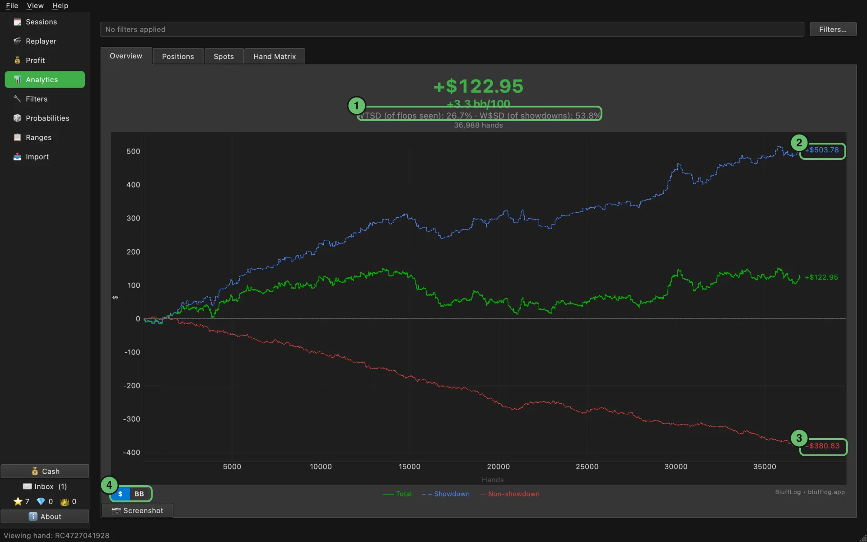Open the Filters wrench icon

(17, 99)
